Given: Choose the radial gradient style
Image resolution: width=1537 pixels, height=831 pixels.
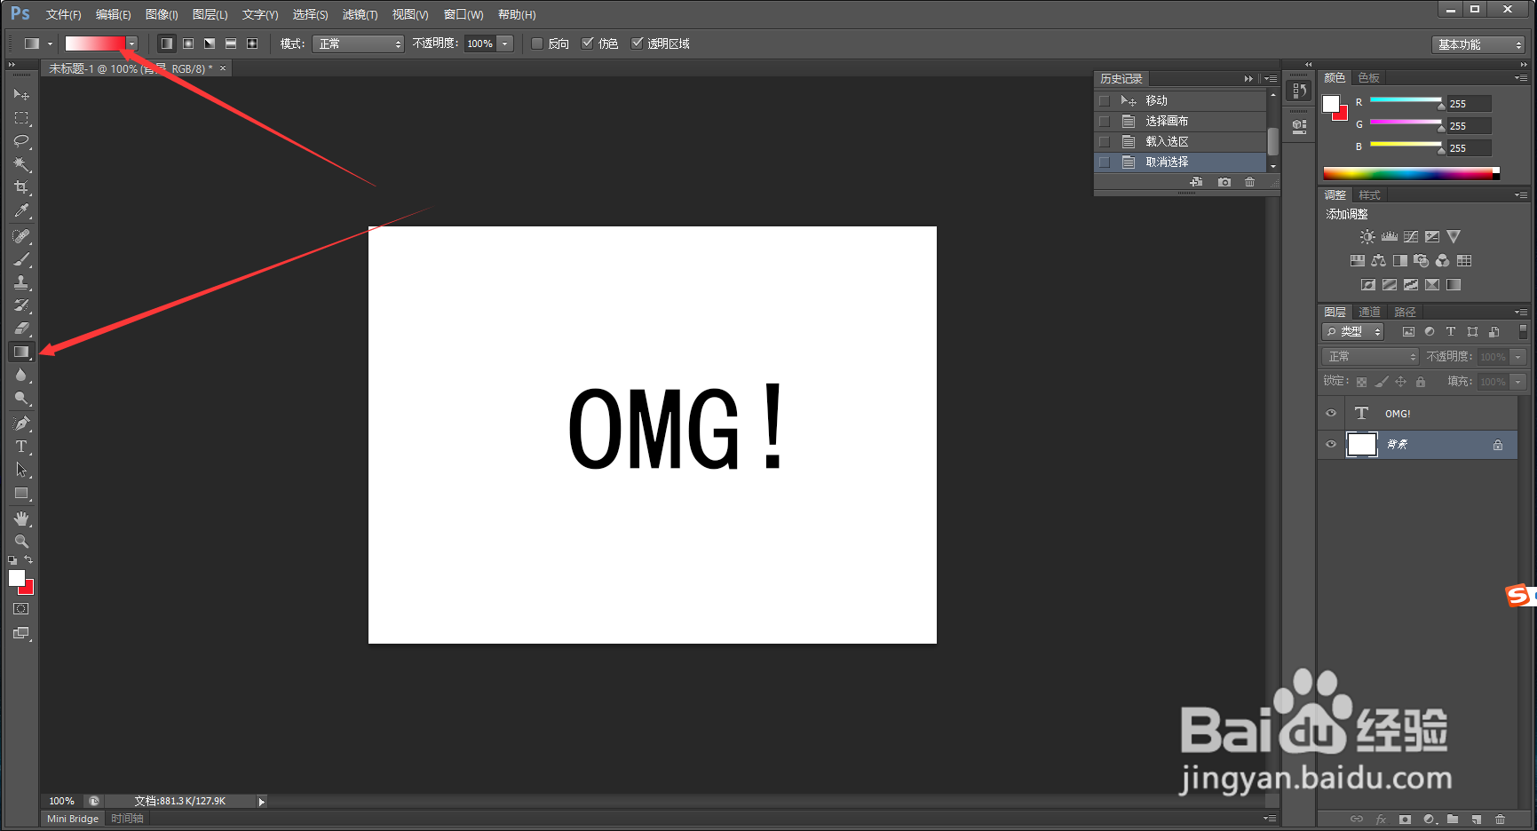Looking at the screenshot, I should 188,44.
